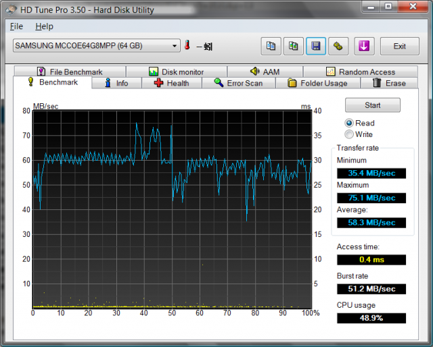This screenshot has width=433, height=347.
Task: Click the AAM speaker icon
Action: [x=254, y=72]
